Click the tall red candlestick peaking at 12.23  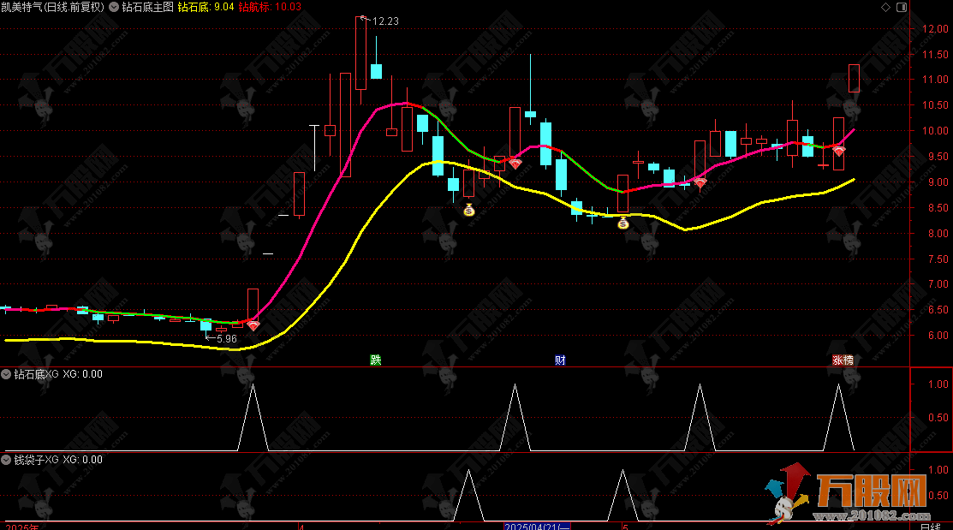pyautogui.click(x=360, y=53)
